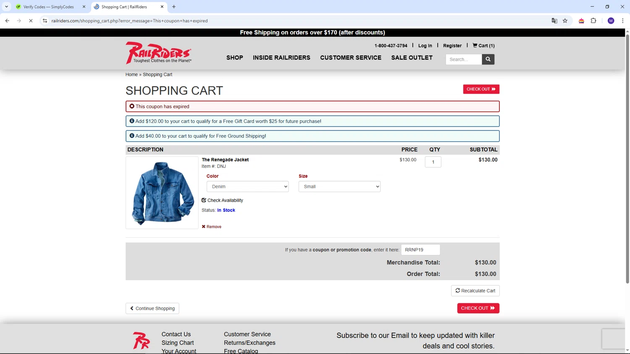Screen dimensions: 630x354
Task: Bookmark this page with star icon
Action: click(x=565, y=21)
